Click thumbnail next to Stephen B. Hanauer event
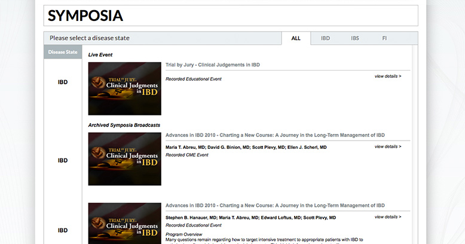Image resolution: width=465 pixels, height=244 pixels. click(124, 224)
